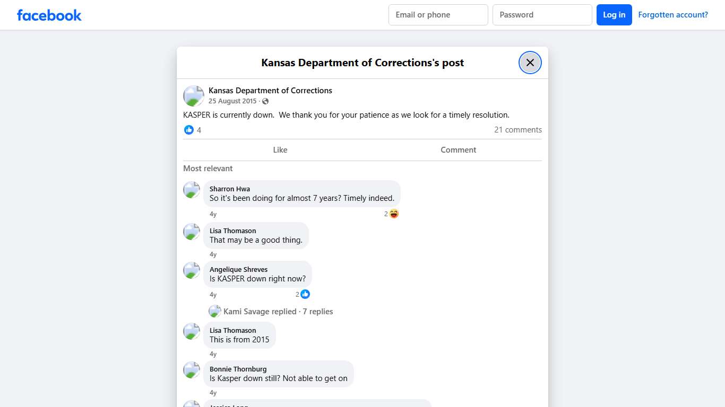View the 21 comments on the post

[518, 129]
